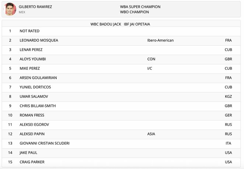
Task: Open the Mike Perez ranking row
Action: point(121,68)
